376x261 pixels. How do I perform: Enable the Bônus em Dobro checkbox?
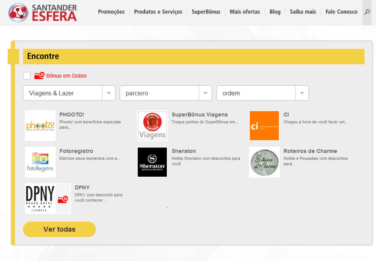pyautogui.click(x=27, y=76)
